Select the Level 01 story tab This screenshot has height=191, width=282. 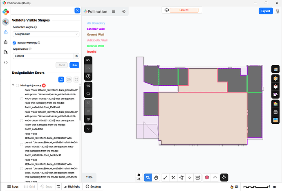pos(184,10)
